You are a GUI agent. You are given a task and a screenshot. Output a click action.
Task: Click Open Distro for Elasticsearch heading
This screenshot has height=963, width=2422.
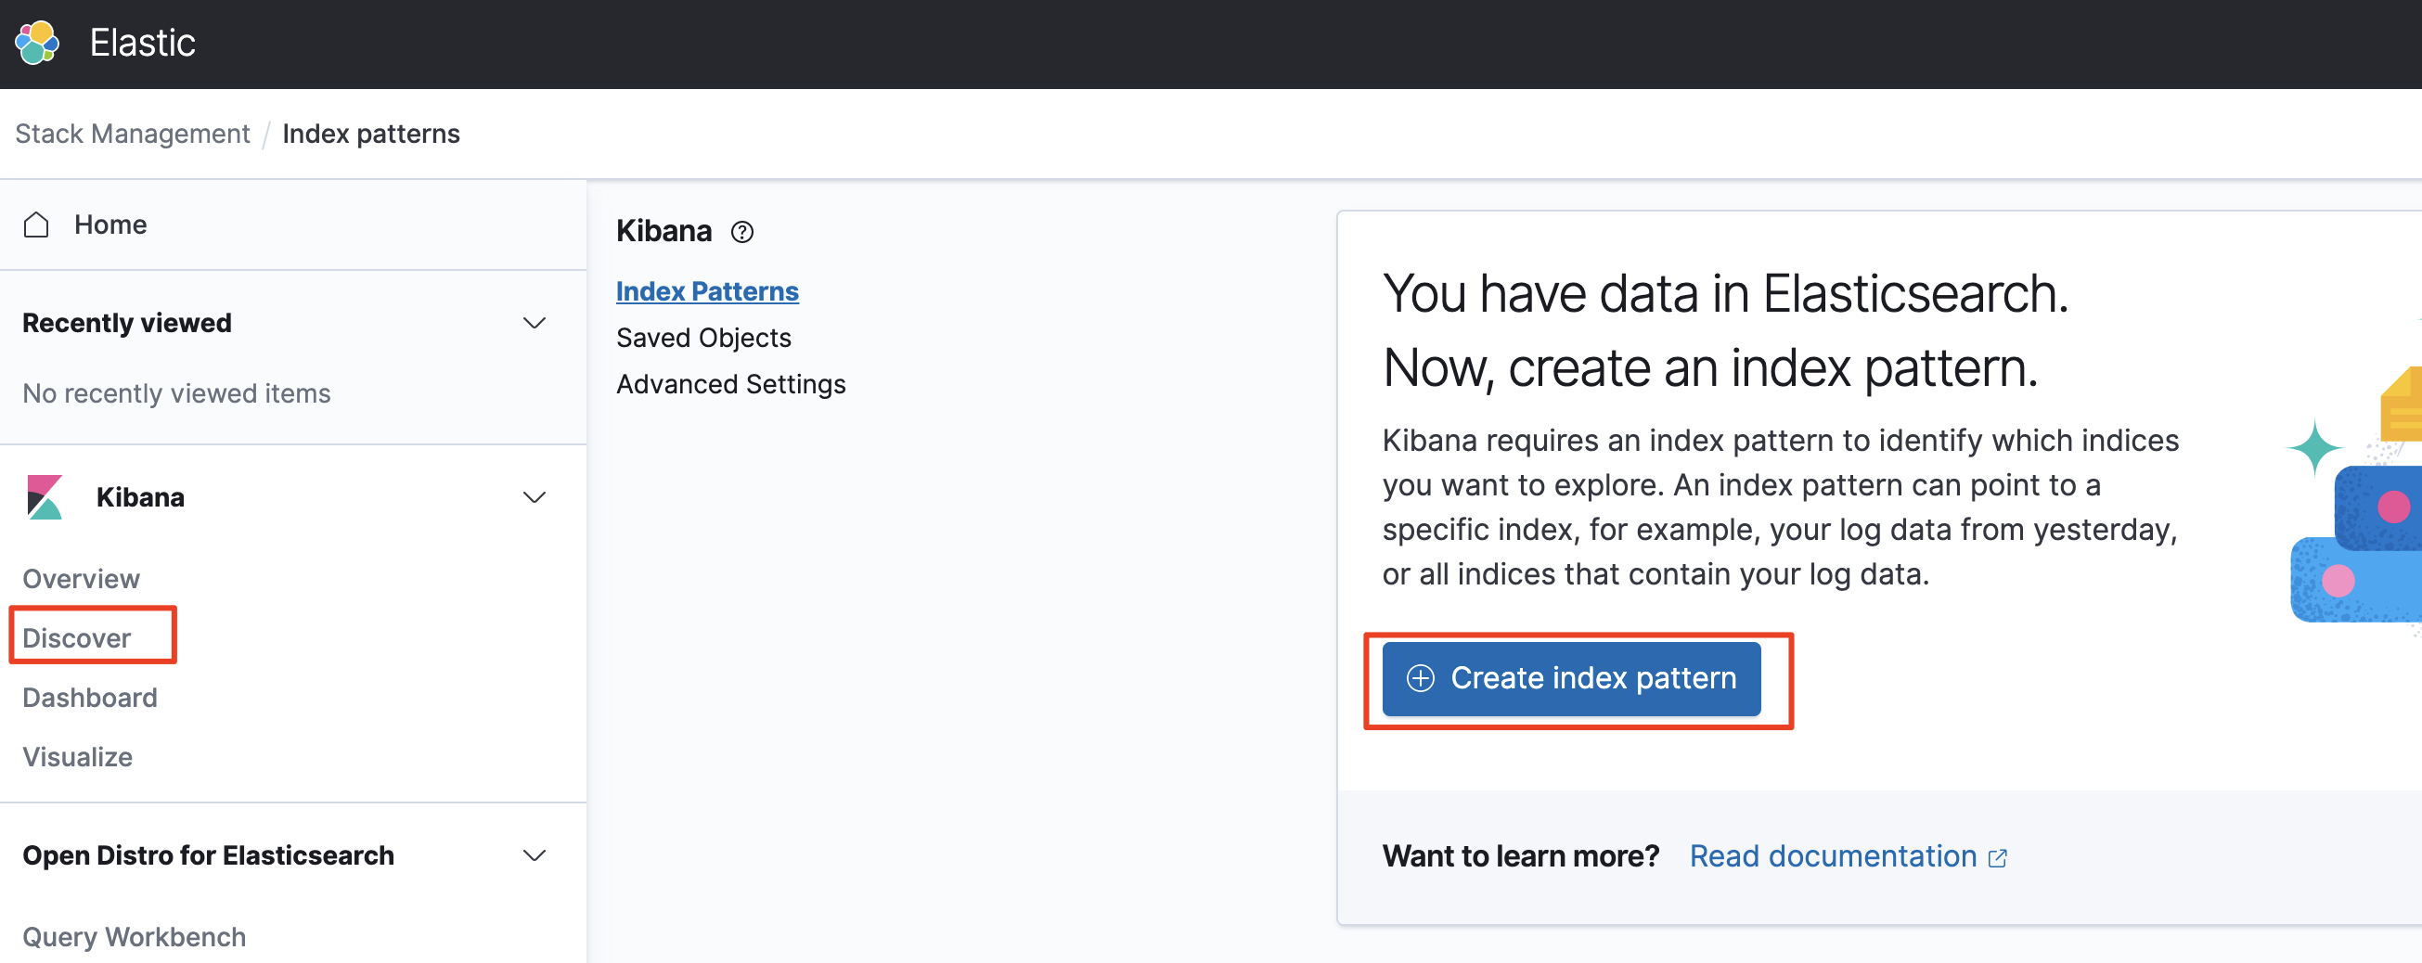[208, 854]
